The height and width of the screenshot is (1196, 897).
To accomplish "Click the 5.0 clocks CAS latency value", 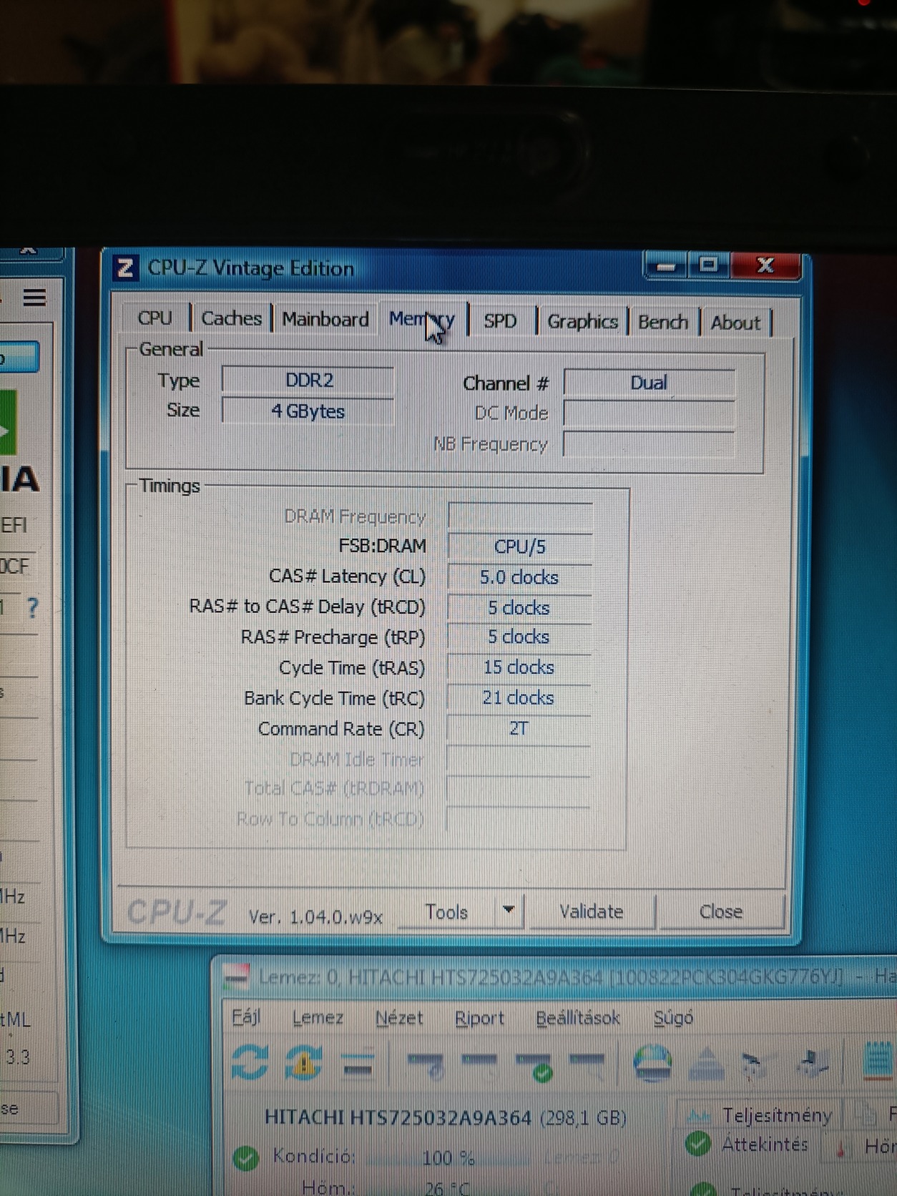I will click(x=519, y=577).
